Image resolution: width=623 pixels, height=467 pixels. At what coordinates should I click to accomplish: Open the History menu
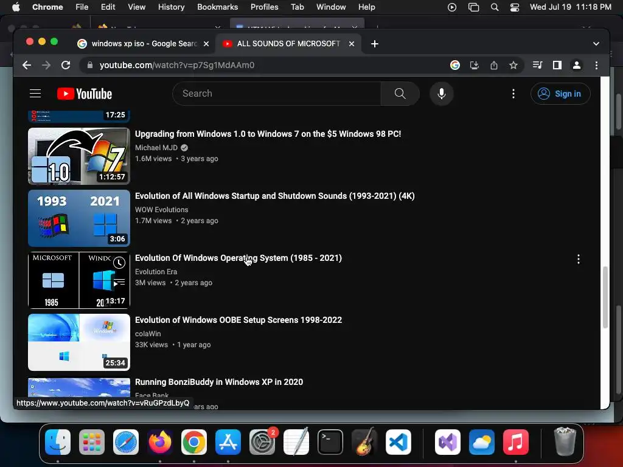click(171, 7)
